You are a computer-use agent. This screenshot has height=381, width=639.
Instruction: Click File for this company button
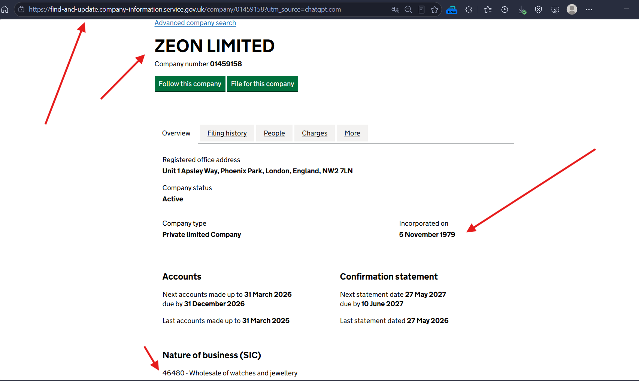[263, 84]
